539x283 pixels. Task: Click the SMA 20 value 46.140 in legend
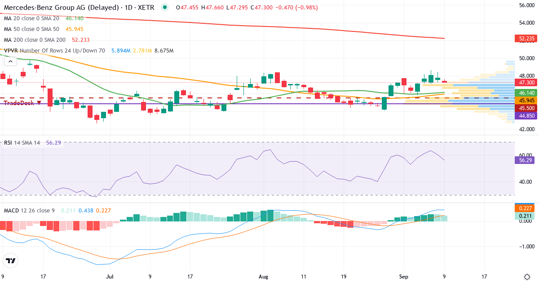tap(75, 18)
